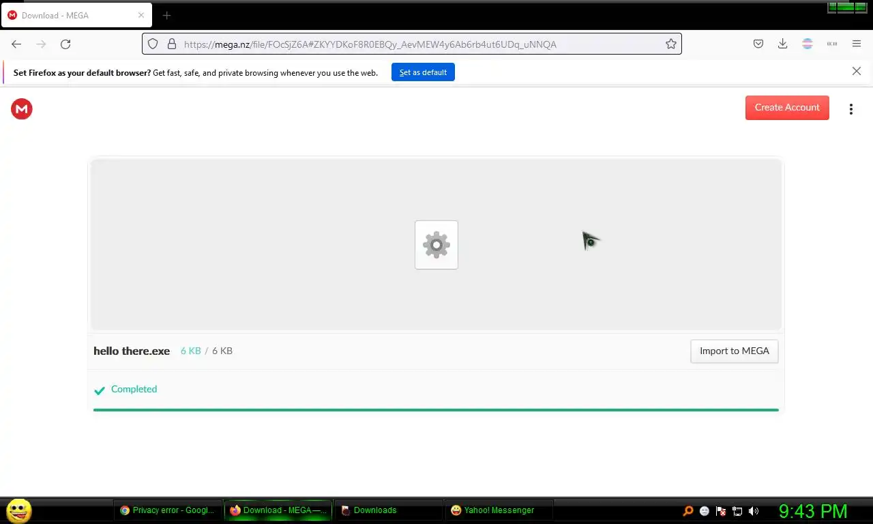Click the Completed status text
This screenshot has width=873, height=524.
point(134,389)
